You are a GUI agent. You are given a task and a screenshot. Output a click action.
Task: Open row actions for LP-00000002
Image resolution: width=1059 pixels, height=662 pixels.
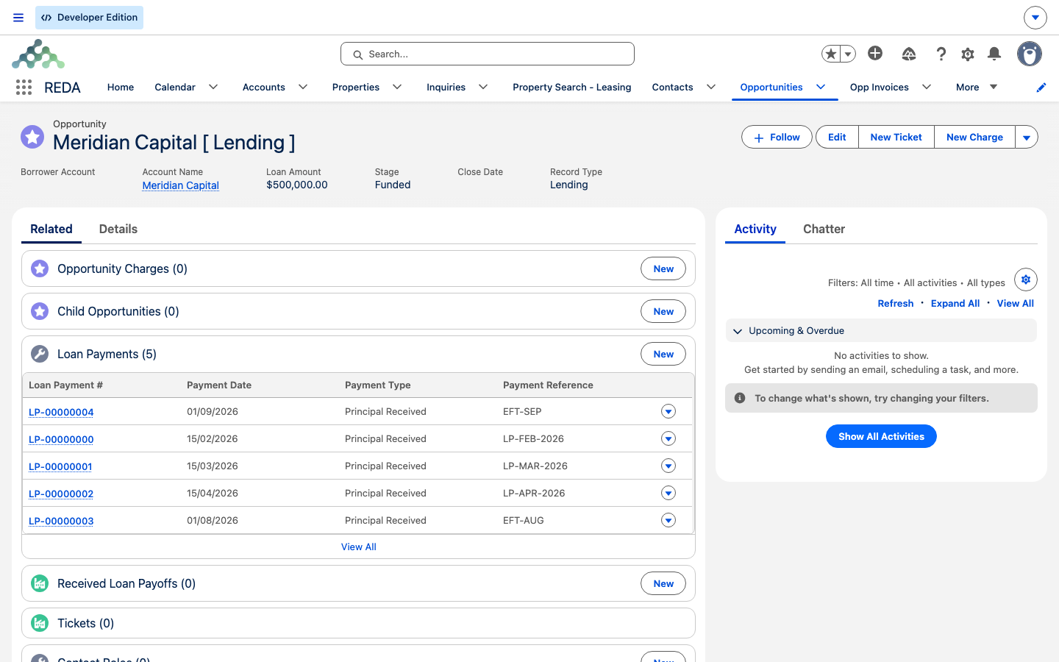[x=668, y=493]
